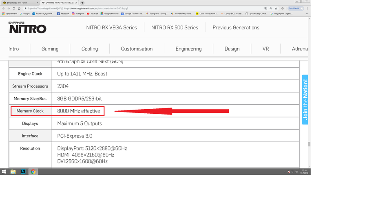Go to the Customisation section tab

point(137,48)
